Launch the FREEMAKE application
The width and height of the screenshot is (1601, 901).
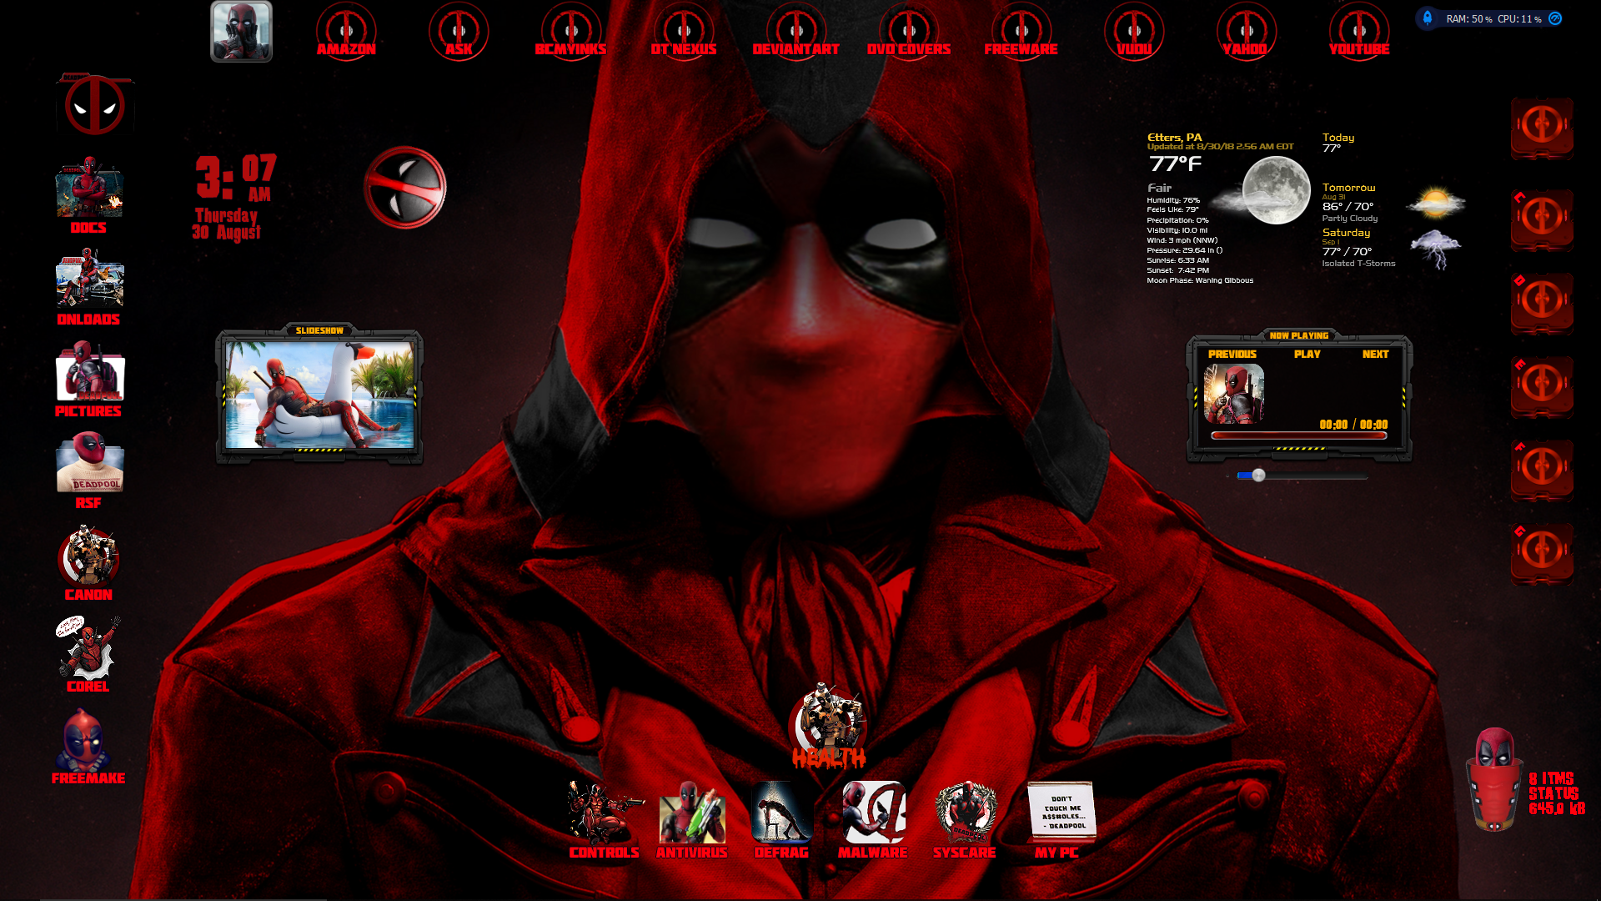[89, 746]
